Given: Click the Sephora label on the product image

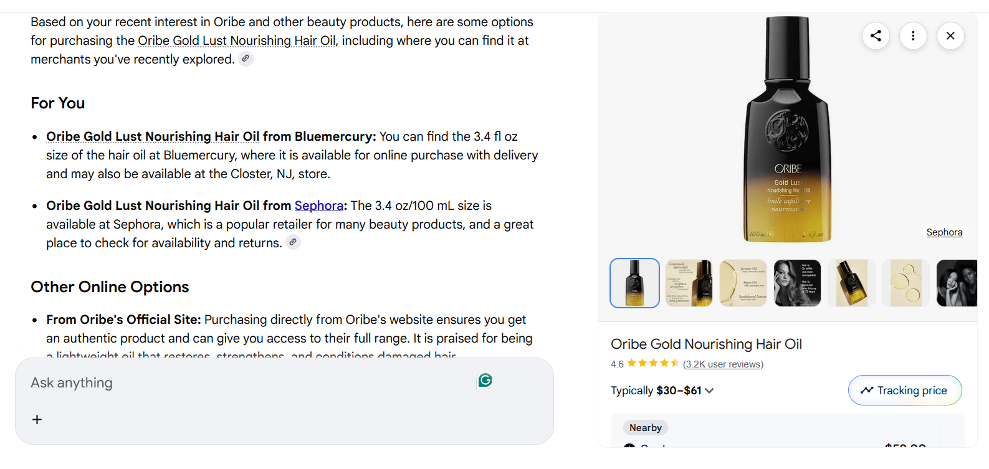Looking at the screenshot, I should [x=944, y=232].
